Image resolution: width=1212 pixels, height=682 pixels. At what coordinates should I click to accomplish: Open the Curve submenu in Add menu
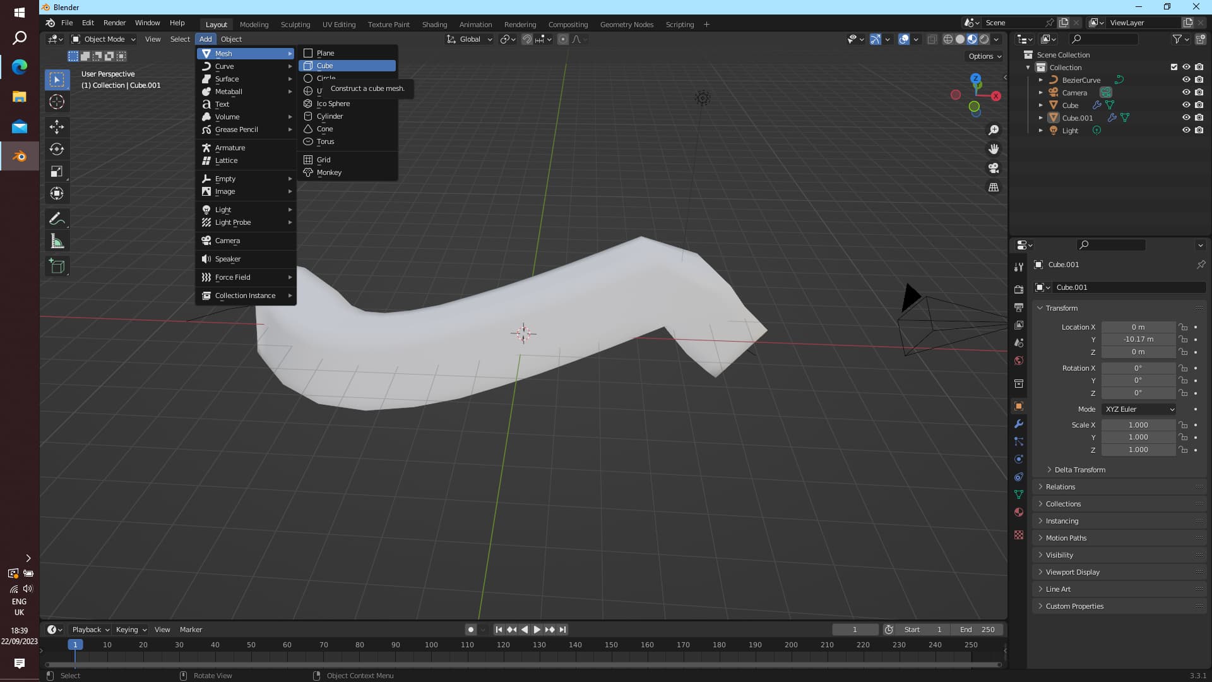point(246,66)
